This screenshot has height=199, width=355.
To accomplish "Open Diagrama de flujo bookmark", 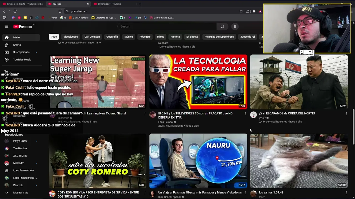I will 104,18.
